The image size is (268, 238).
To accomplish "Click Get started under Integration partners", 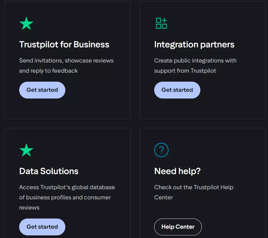I will (x=177, y=90).
